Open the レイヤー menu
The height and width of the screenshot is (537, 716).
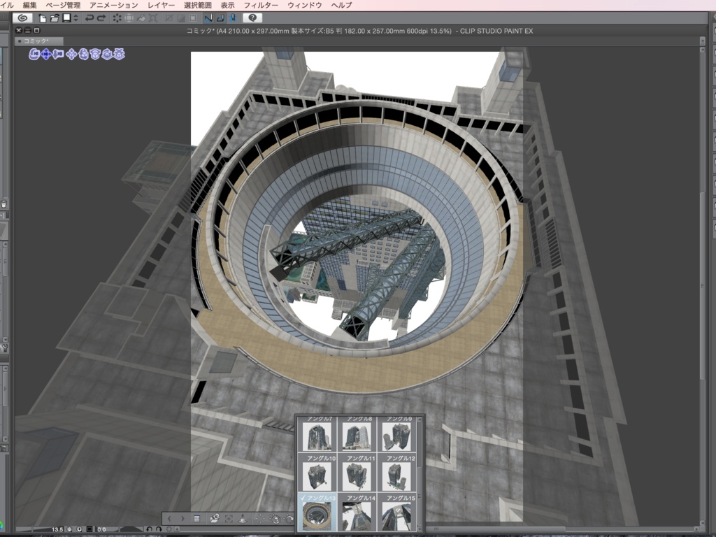point(162,5)
